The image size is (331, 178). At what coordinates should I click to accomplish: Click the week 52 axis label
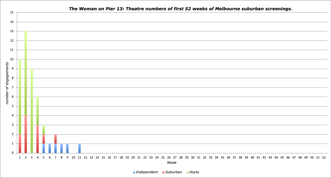pyautogui.click(x=324, y=157)
